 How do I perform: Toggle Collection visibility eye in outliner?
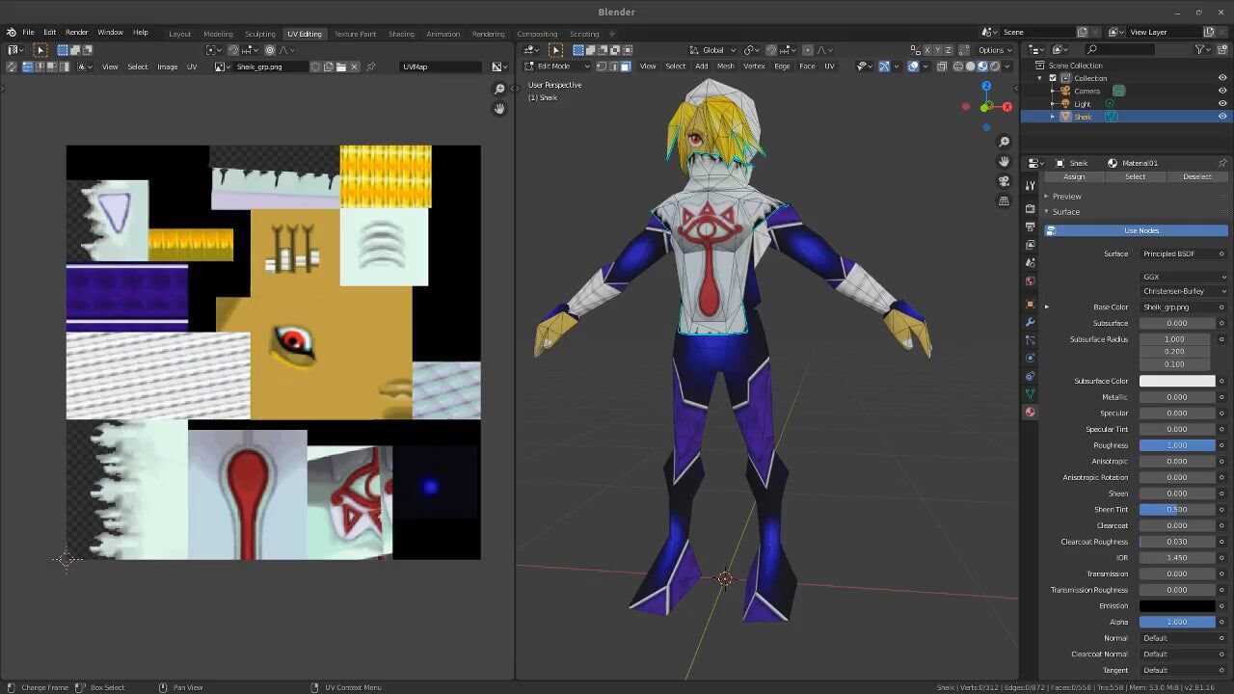[1222, 78]
